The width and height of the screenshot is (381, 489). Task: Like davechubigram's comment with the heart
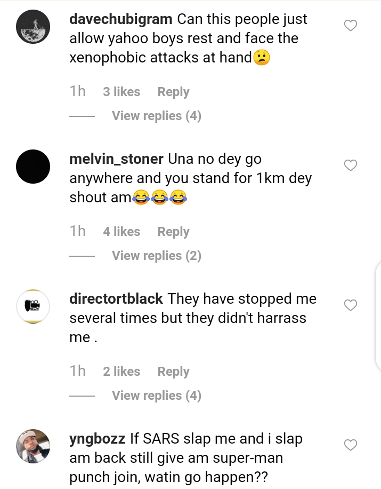pos(350,26)
